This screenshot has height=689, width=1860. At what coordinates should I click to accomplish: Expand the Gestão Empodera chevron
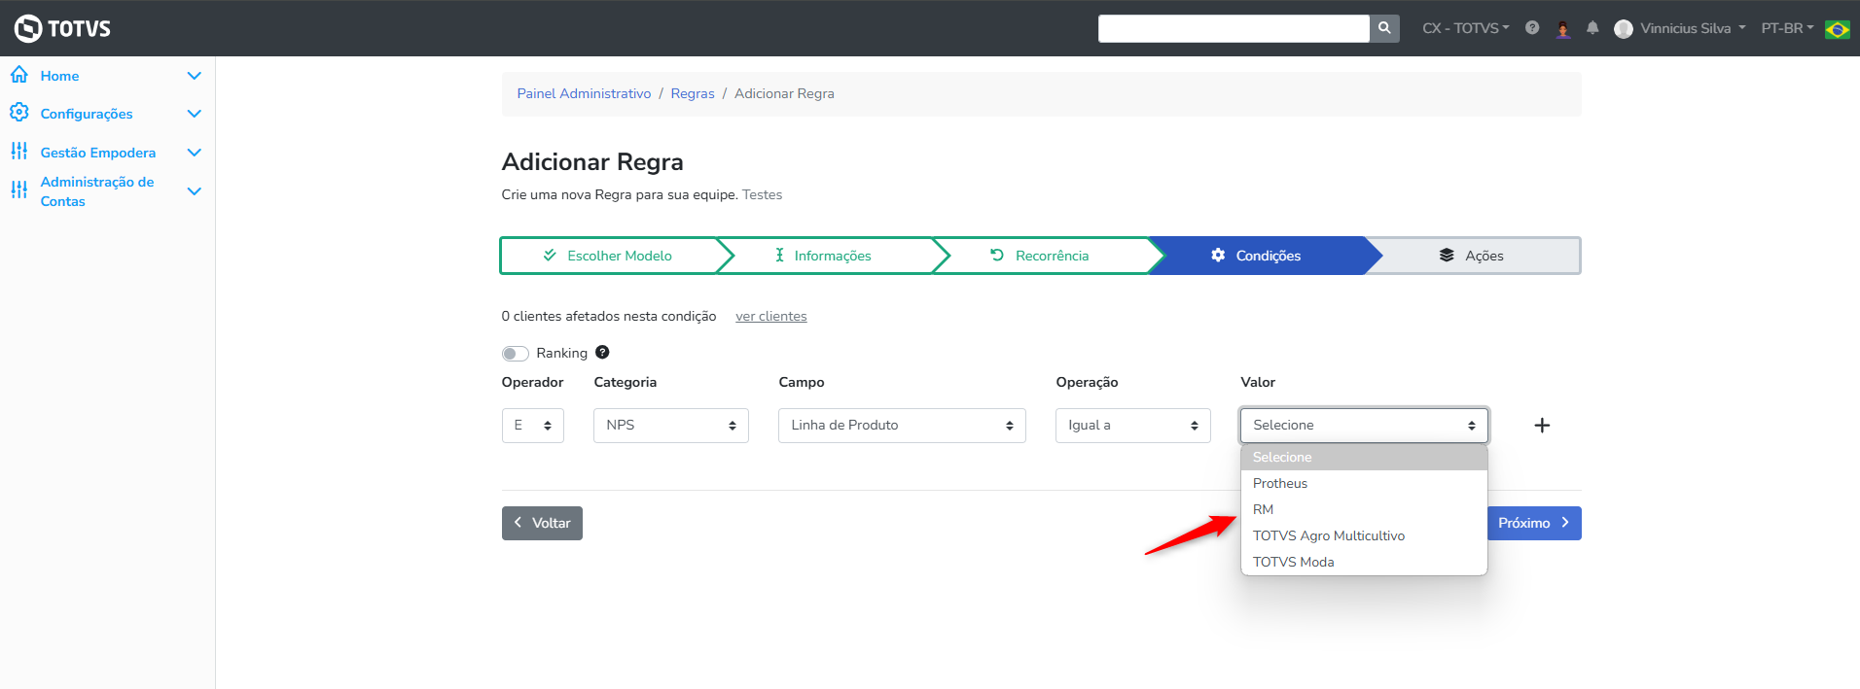tap(194, 153)
